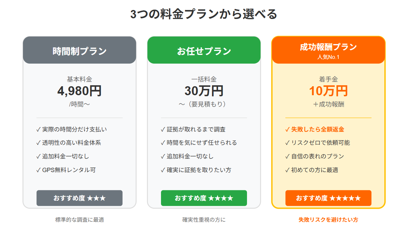406x242 pixels.
Task: Click the 失敗リスクを避けたい方 link
Action: click(328, 220)
